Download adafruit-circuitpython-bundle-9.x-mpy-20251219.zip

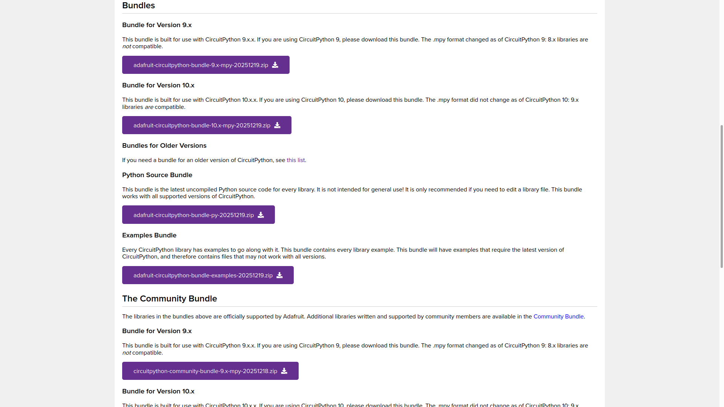tap(206, 65)
